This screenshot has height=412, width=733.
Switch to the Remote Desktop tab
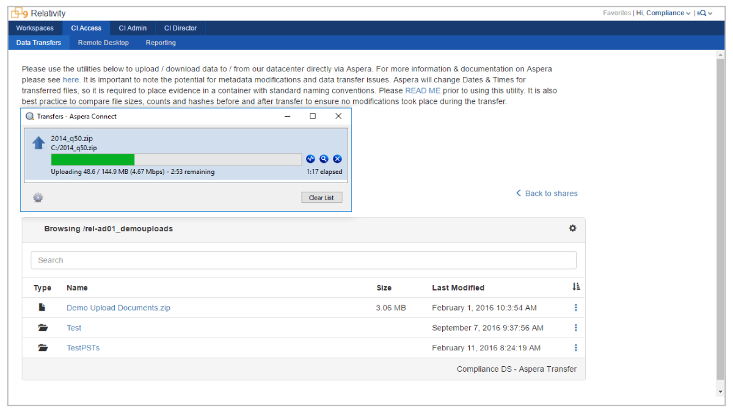tap(103, 42)
